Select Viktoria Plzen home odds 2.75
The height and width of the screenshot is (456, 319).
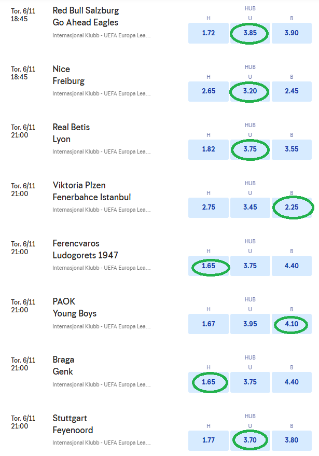pyautogui.click(x=209, y=208)
